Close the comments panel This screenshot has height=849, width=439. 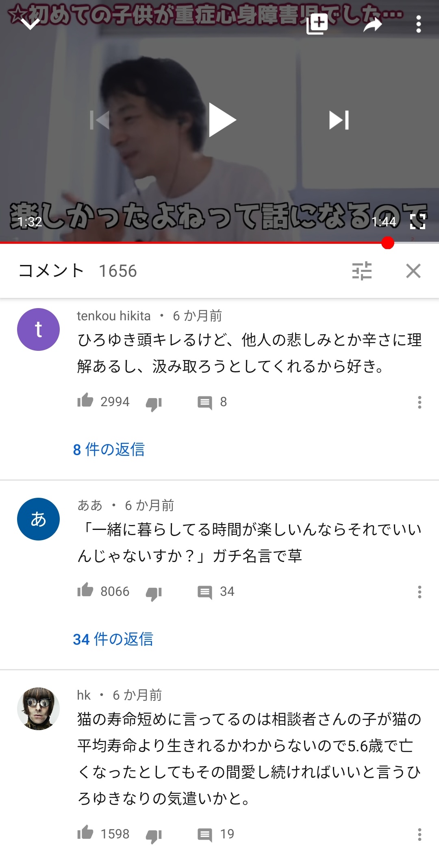pyautogui.click(x=413, y=271)
